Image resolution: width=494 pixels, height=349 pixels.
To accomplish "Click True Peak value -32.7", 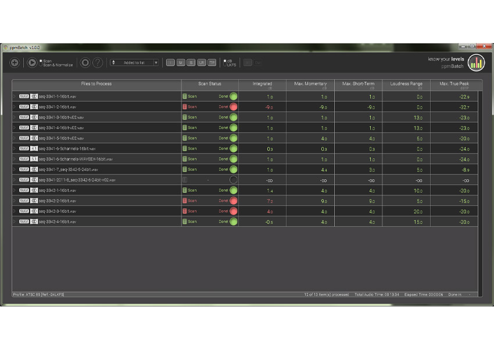I will (464, 107).
